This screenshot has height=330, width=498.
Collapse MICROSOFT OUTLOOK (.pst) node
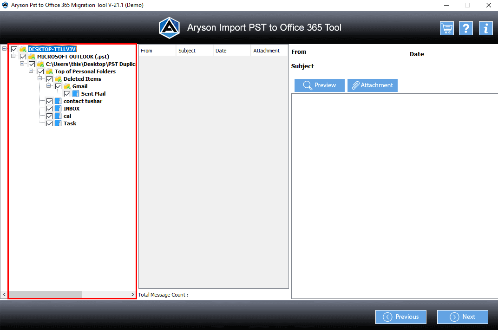13,56
